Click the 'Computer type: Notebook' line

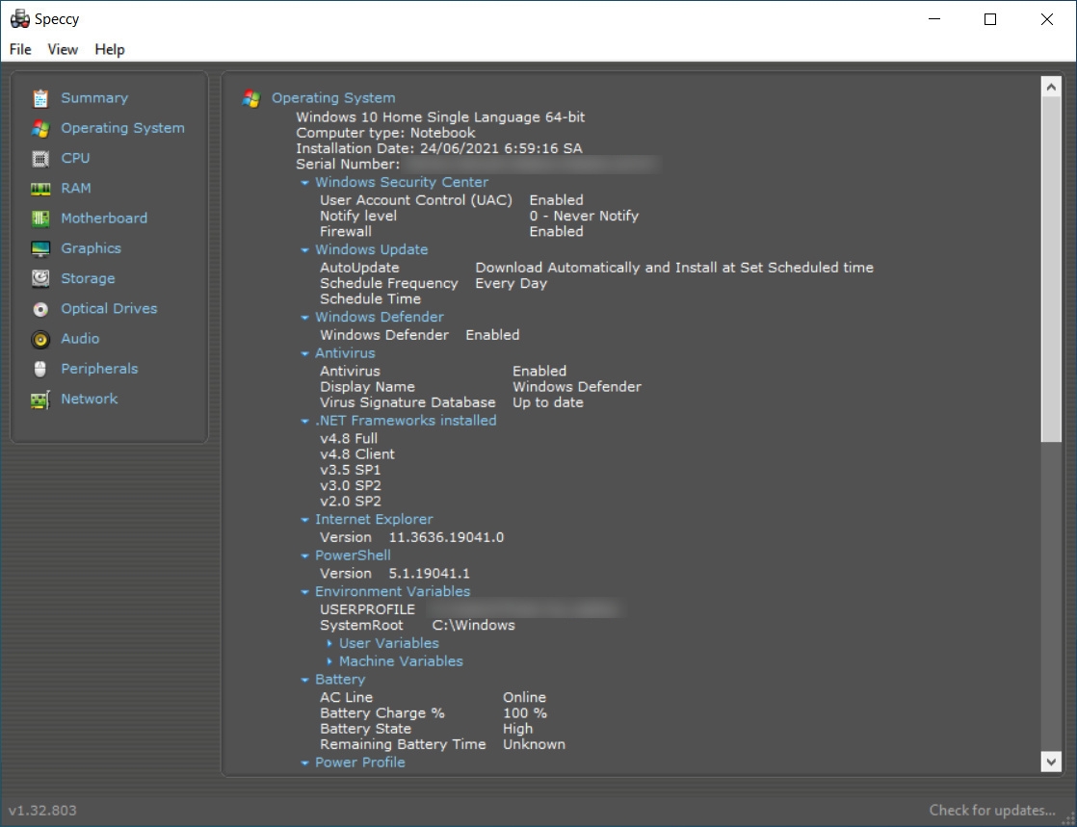tap(385, 133)
